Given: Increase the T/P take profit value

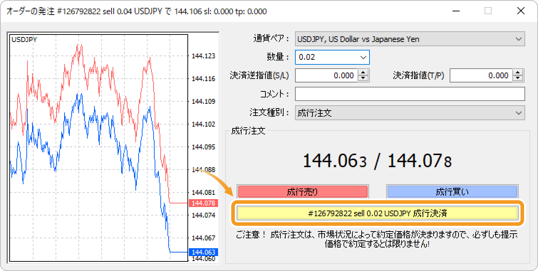Looking at the screenshot, I should (x=518, y=72).
